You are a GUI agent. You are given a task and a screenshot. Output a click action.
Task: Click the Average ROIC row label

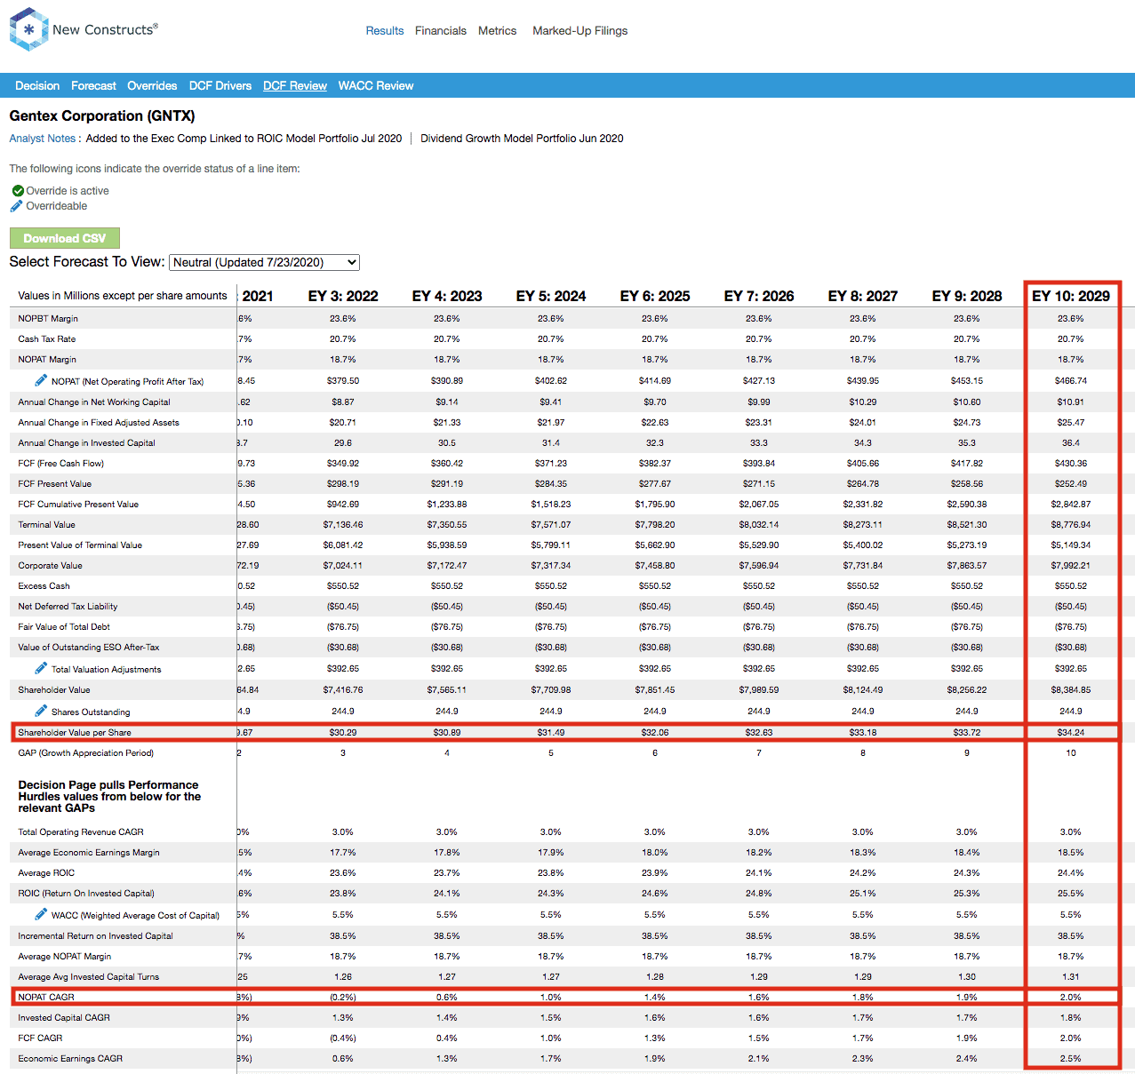(46, 872)
